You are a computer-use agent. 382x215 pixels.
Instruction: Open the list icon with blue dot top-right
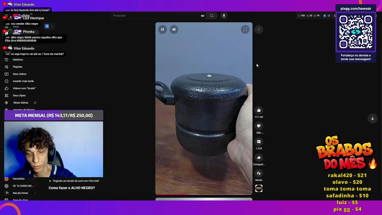(x=329, y=16)
